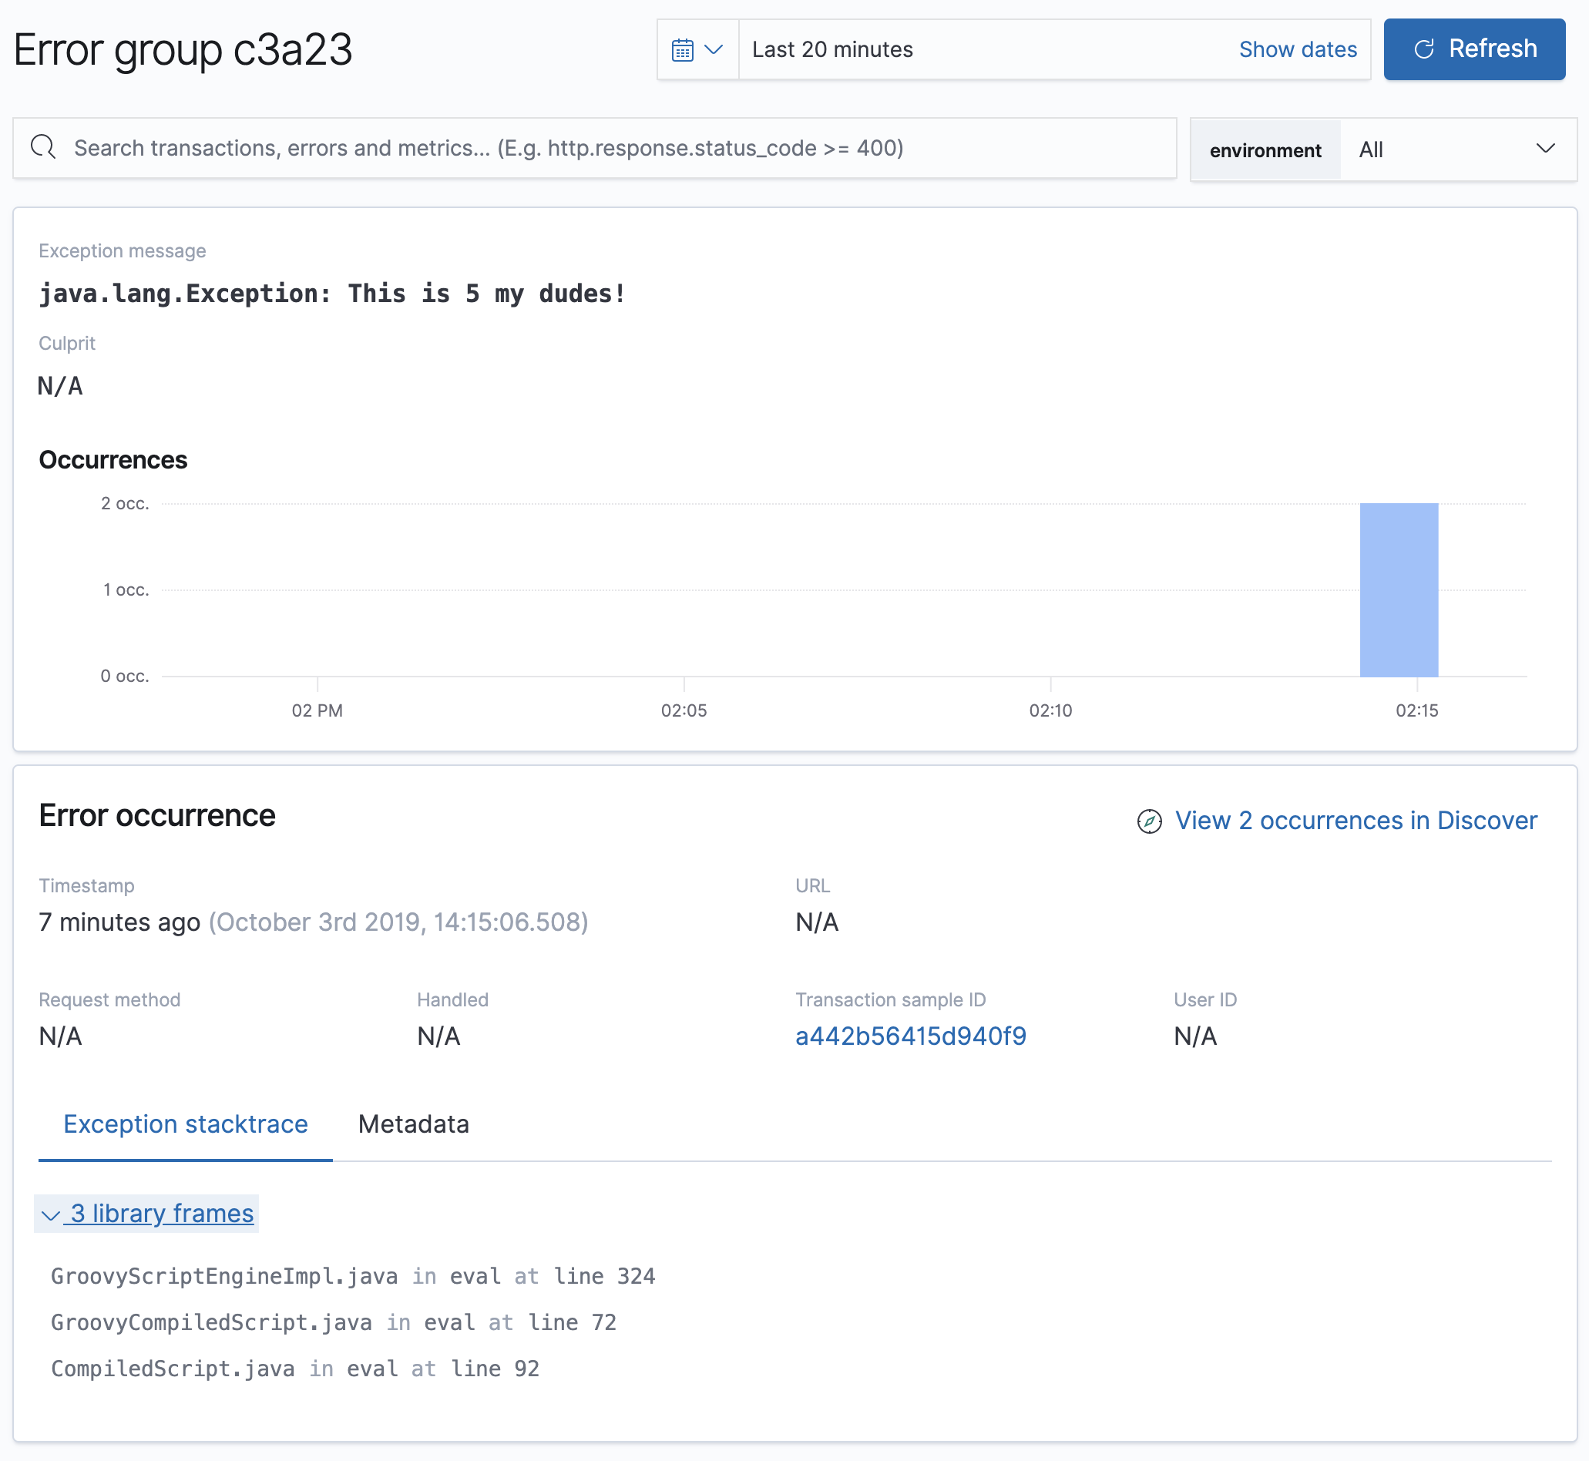Click the environment label button
1589x1461 pixels.
(1265, 150)
